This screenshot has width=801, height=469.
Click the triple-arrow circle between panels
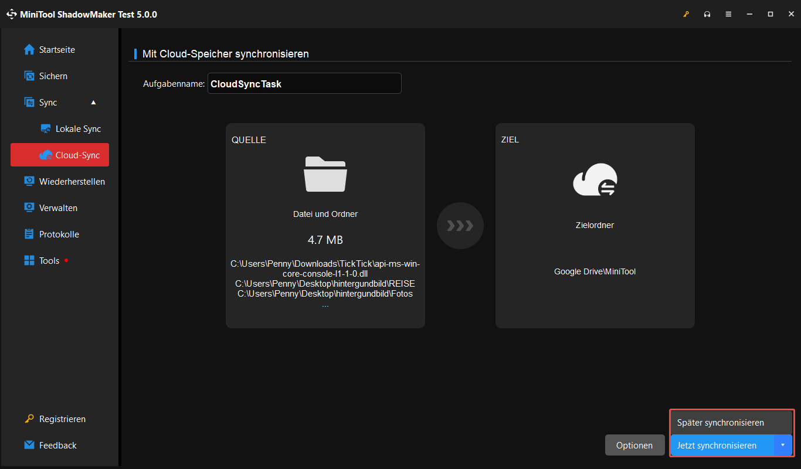[460, 226]
